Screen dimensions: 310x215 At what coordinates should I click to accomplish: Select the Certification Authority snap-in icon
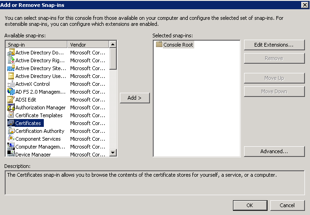point(11,131)
